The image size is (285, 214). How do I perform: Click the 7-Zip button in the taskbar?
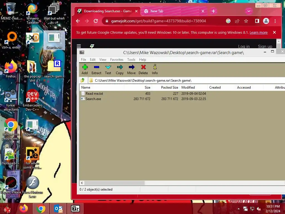point(75,208)
